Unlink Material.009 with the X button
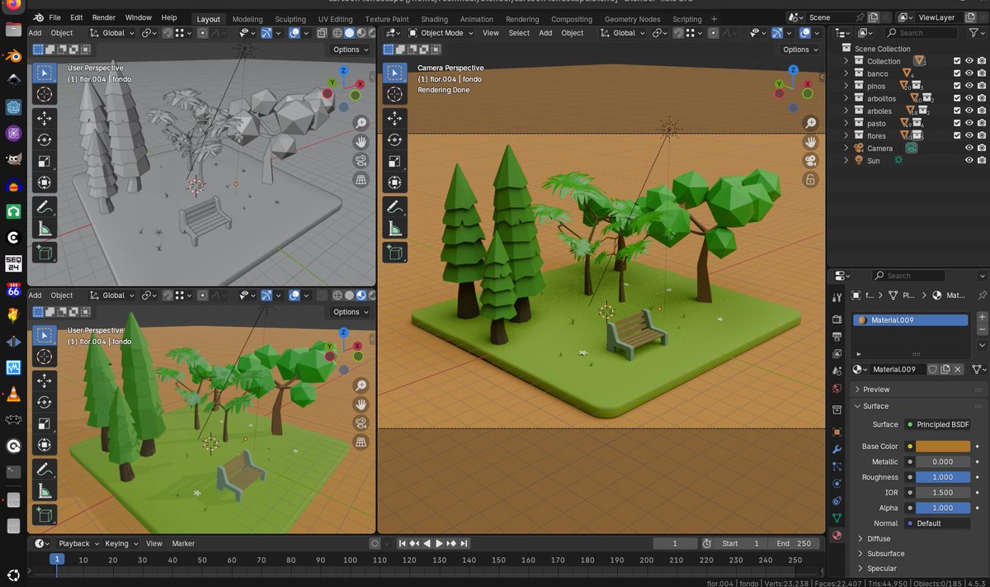The height and width of the screenshot is (587, 990). (x=959, y=369)
